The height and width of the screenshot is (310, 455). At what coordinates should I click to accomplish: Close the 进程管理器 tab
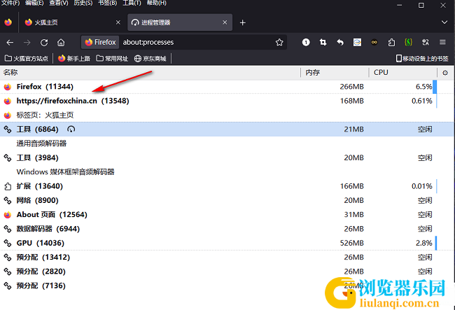225,22
